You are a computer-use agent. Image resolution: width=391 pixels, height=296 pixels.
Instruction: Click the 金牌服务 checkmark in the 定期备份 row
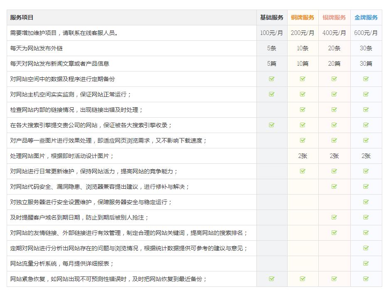[x=366, y=79]
